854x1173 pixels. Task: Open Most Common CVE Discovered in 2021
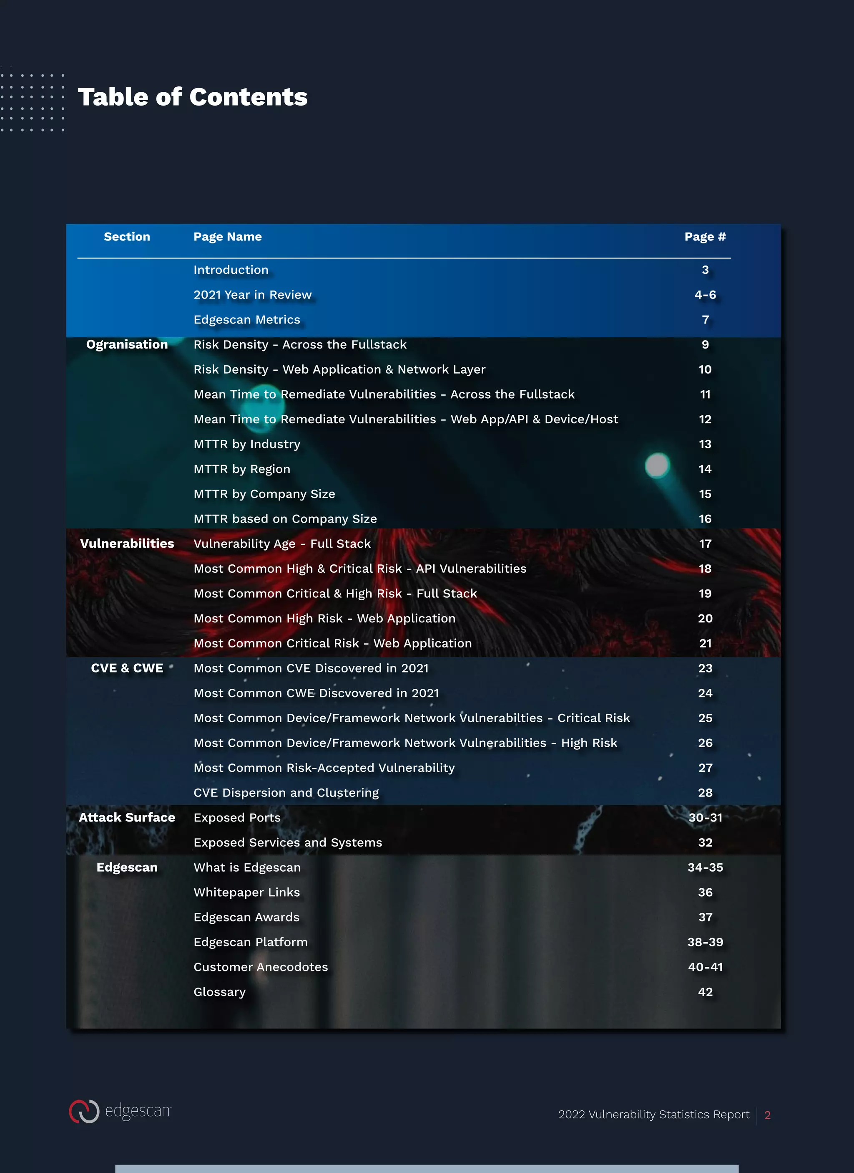coord(311,668)
